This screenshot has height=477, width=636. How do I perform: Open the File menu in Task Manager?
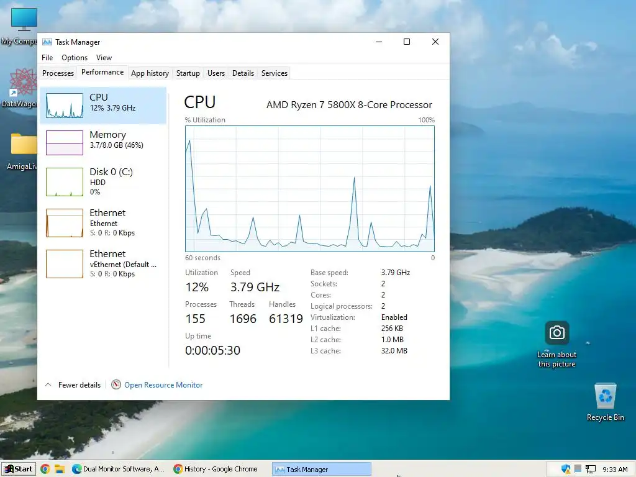point(47,58)
